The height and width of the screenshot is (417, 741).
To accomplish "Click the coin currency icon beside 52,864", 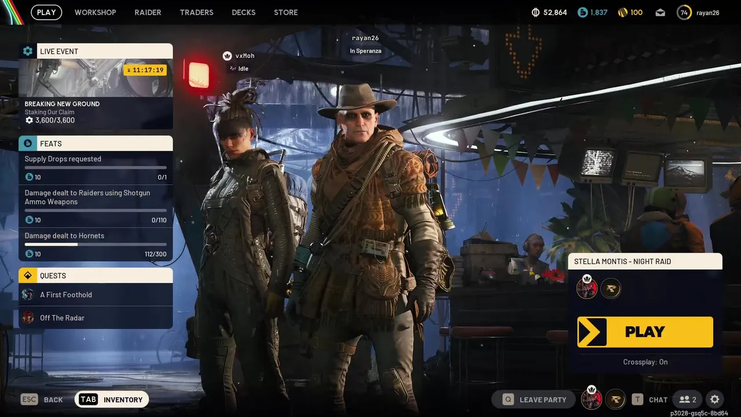I will (x=535, y=12).
